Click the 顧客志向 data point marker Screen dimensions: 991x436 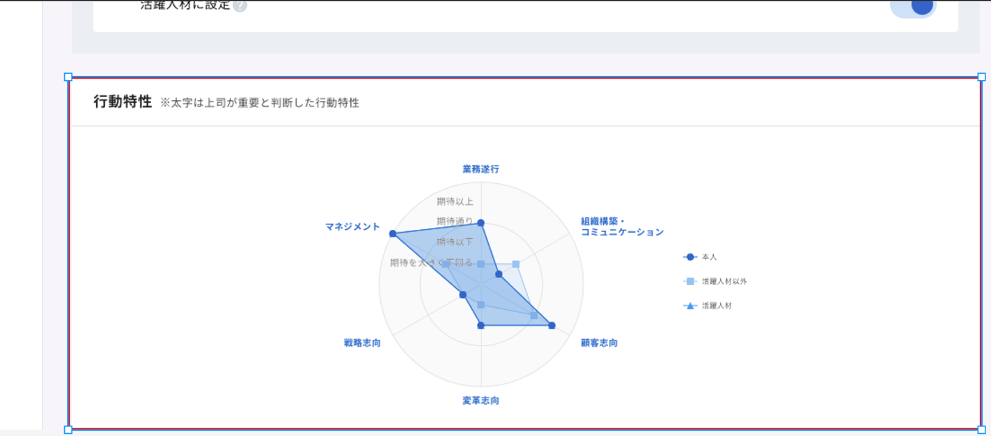pos(551,325)
